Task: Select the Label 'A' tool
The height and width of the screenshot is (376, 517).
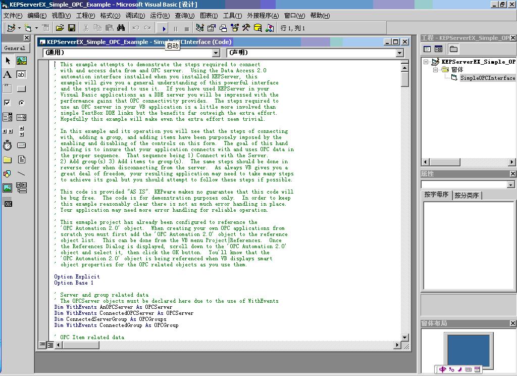Action: click(x=8, y=75)
